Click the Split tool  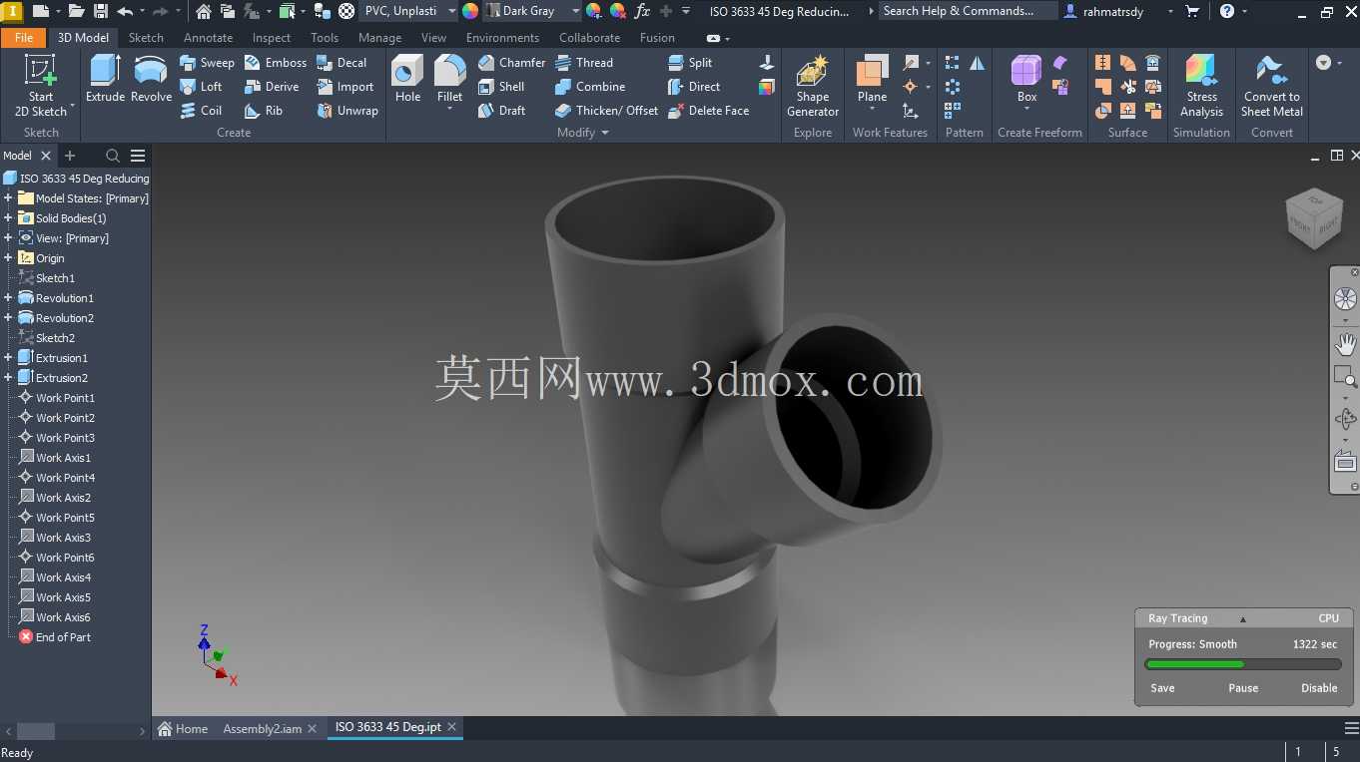pos(690,62)
